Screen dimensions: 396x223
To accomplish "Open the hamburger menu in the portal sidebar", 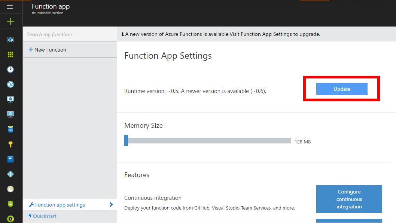I will 10,7.
